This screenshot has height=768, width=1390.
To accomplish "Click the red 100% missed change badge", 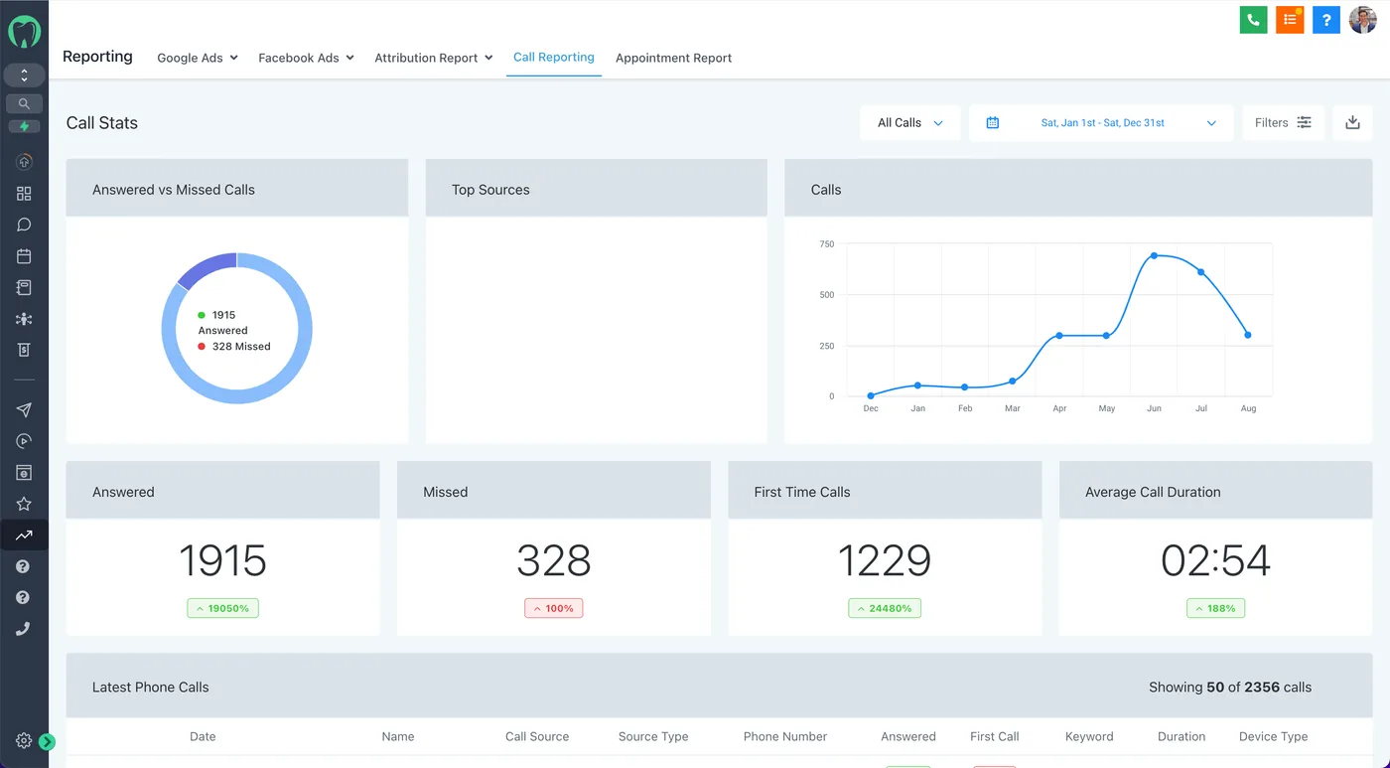I will click(553, 608).
